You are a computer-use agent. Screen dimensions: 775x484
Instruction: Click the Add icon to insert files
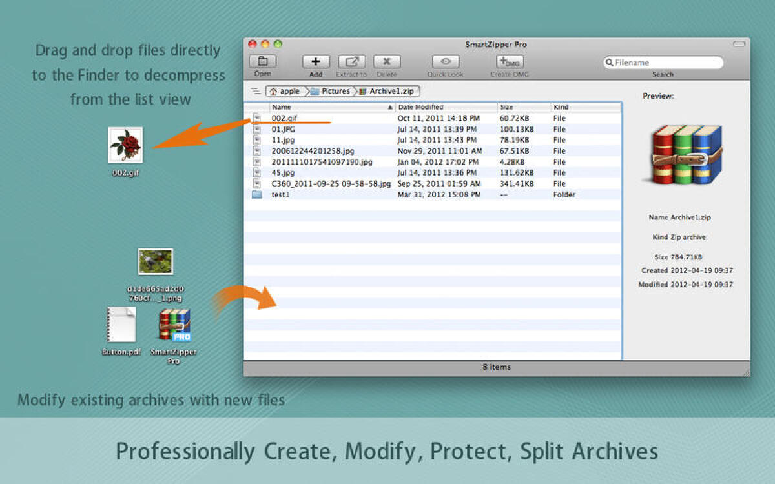coord(315,62)
